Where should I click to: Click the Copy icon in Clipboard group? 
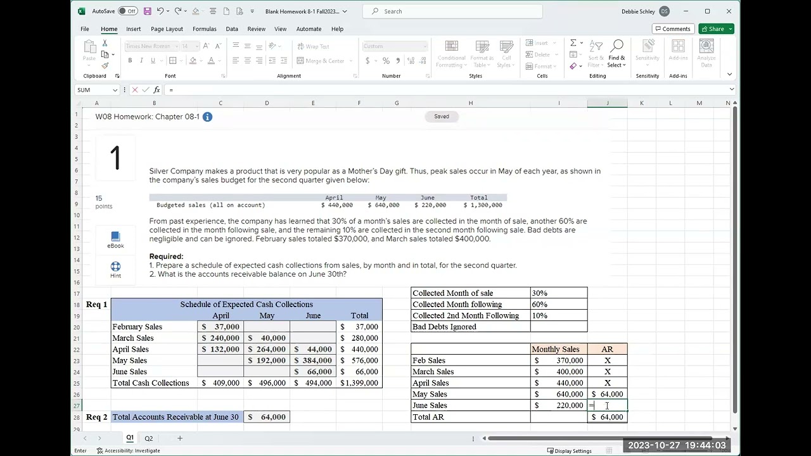click(105, 54)
